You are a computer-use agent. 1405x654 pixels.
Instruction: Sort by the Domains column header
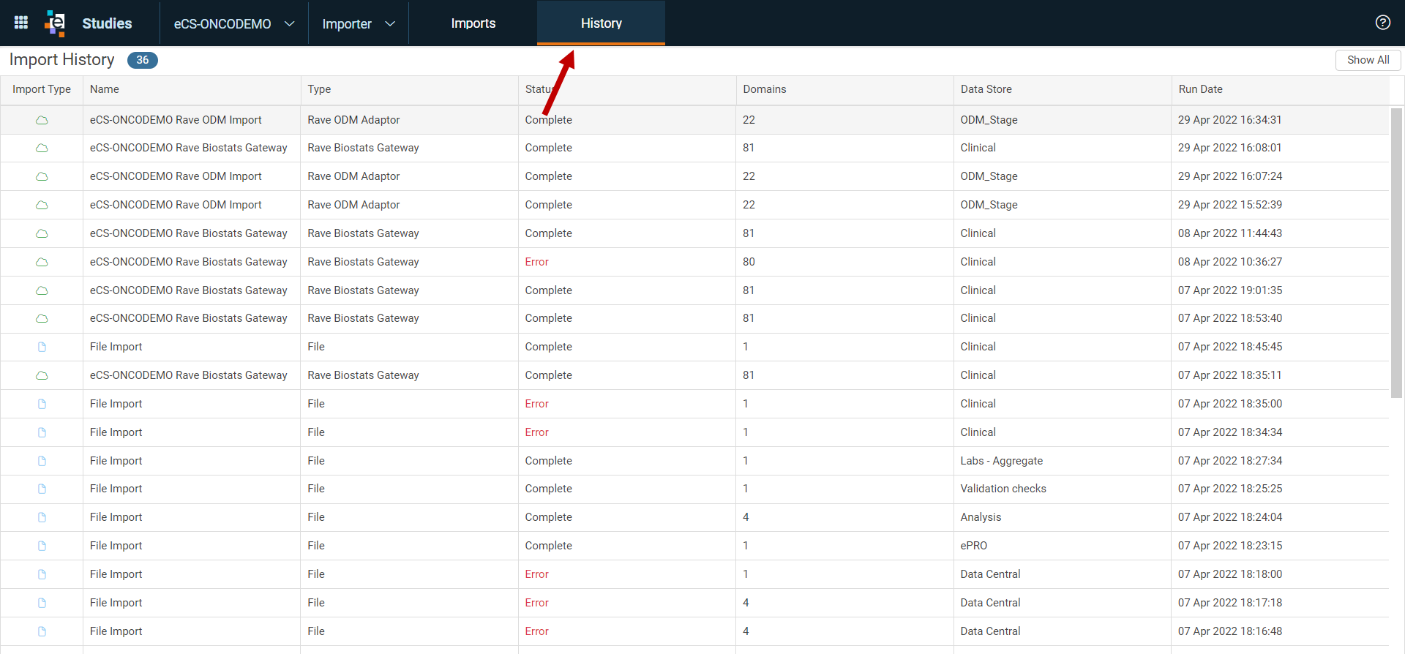click(x=764, y=89)
